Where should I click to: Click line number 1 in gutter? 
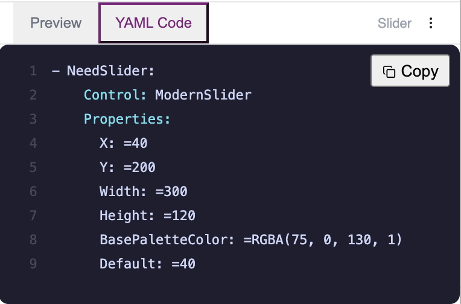[33, 71]
